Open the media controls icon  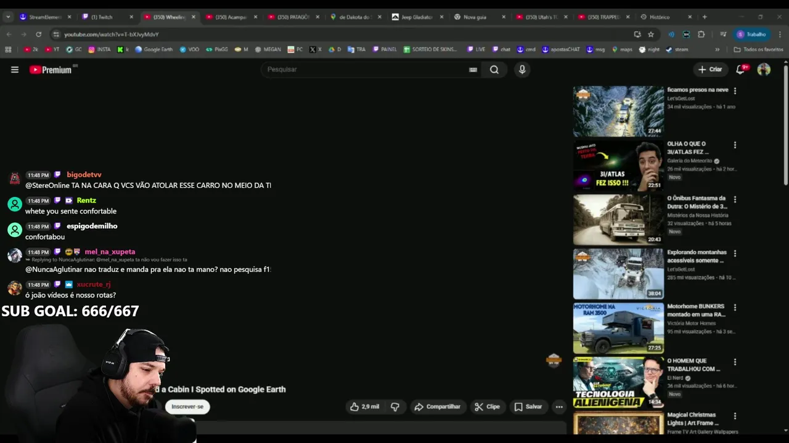point(724,34)
